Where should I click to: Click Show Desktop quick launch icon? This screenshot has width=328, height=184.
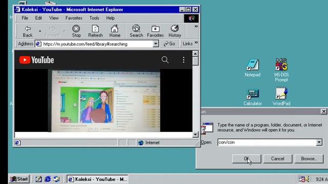pyautogui.click(x=38, y=179)
